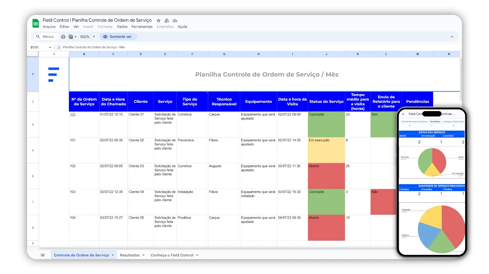Viewport: 489px width, 274px height.
Task: Star the spreadsheet with the star icon
Action: click(158, 20)
